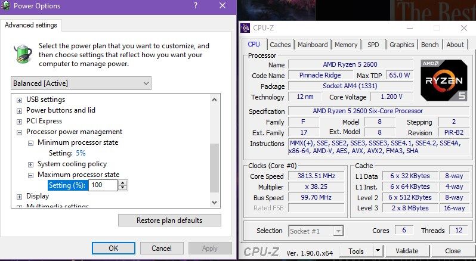The width and height of the screenshot is (476, 261).
Task: Click the Tools button in CPU-Z
Action: pos(356,251)
